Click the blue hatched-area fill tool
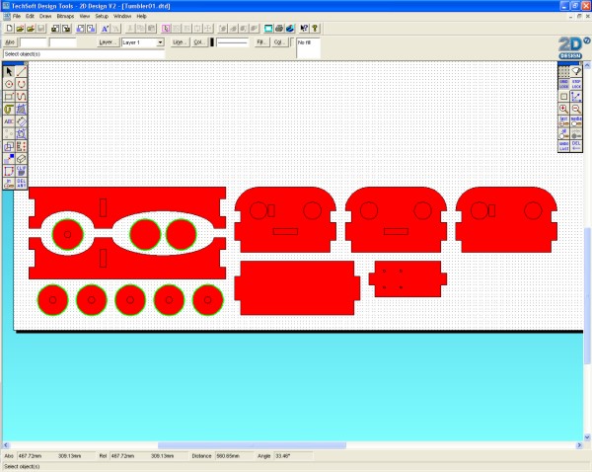 [x=21, y=109]
